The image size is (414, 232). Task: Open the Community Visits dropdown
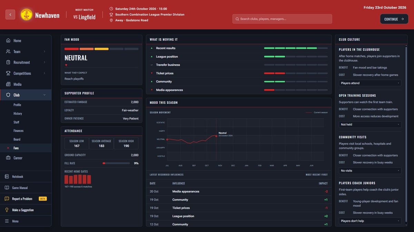pyautogui.click(x=370, y=170)
